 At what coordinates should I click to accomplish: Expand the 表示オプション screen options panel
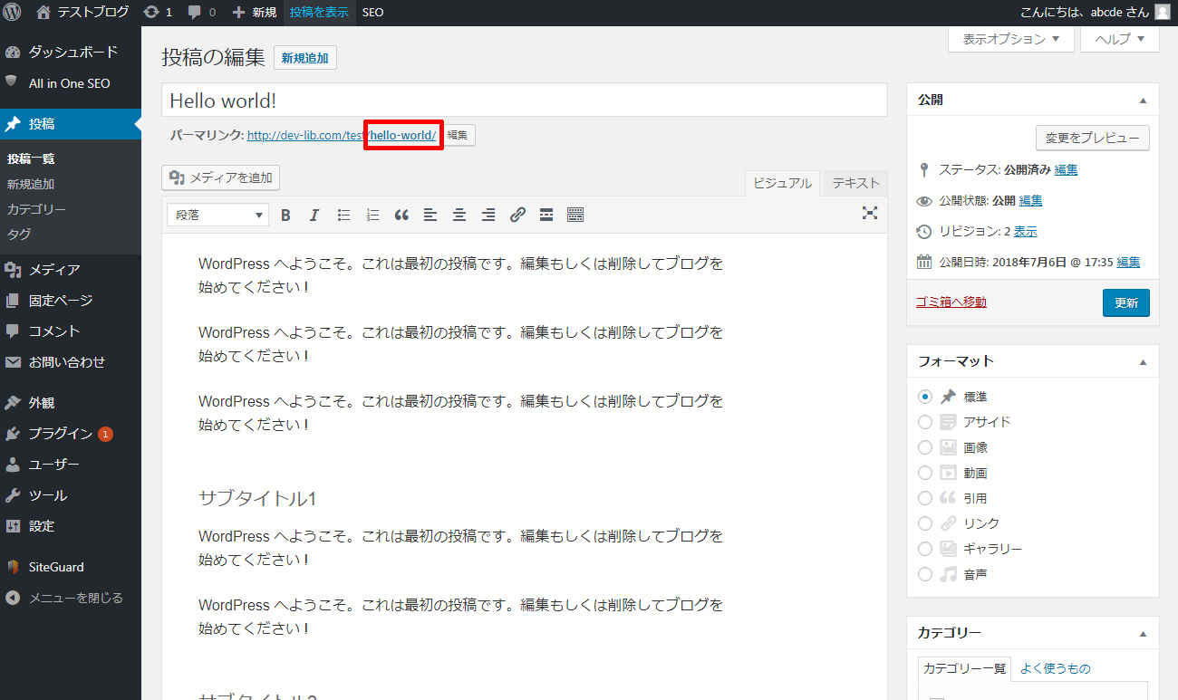point(1010,39)
